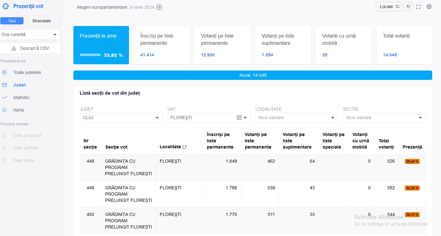Click the swap icon in the Locale button
This screenshot has width=441, height=236.
(397, 7)
